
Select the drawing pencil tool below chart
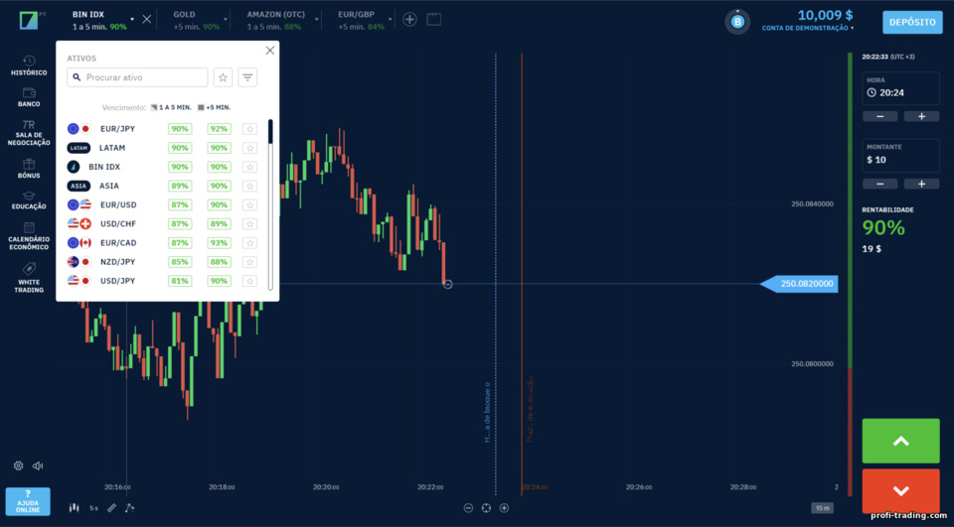[111, 507]
